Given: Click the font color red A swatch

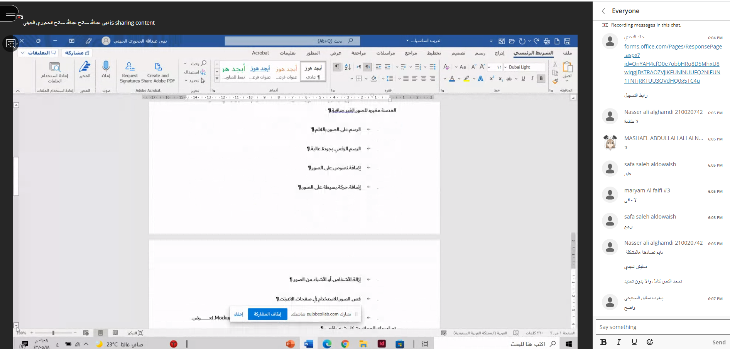Looking at the screenshot, I should 452,78.
